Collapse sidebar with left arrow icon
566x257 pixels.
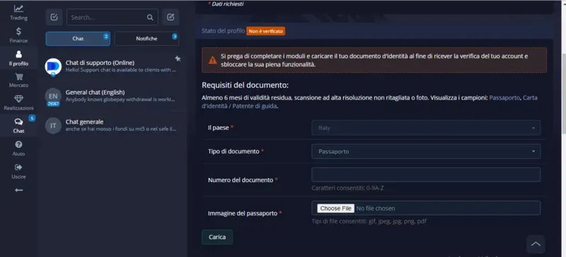point(19,190)
